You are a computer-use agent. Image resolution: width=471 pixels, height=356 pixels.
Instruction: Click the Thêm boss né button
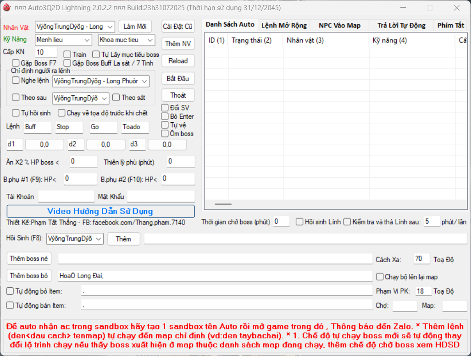[x=29, y=258]
